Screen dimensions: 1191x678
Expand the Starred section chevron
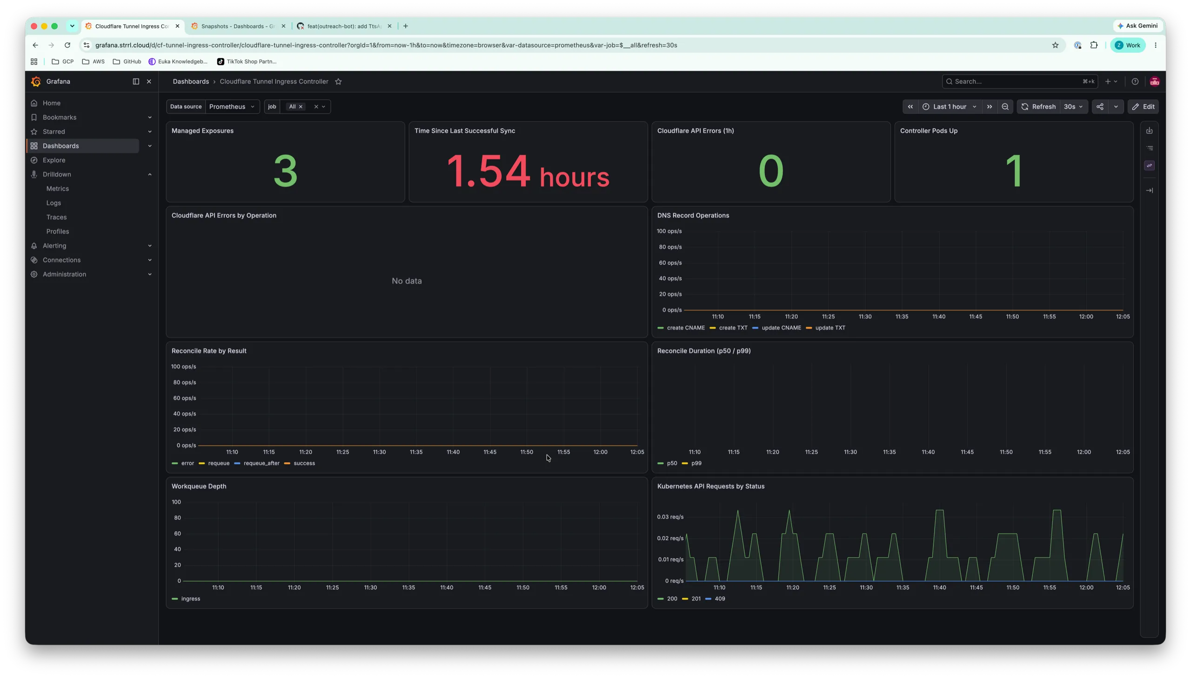(x=149, y=132)
